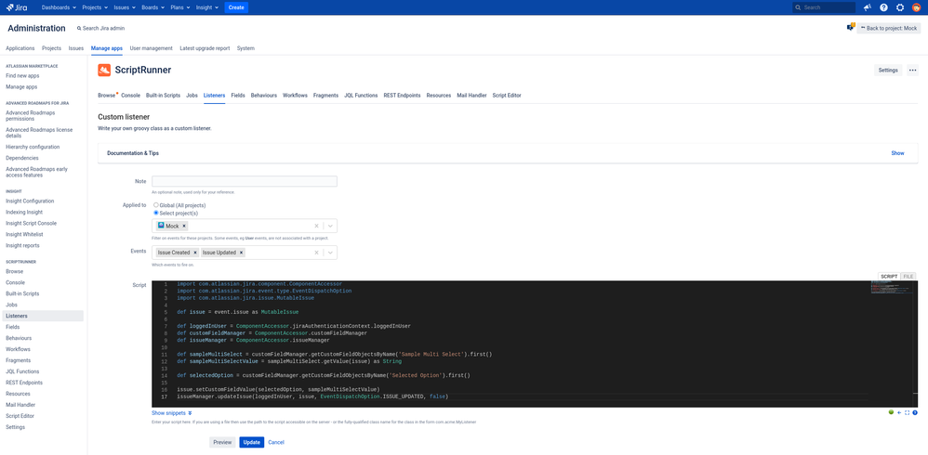Show the Documentation & Tips section
This screenshot has width=928, height=455.
coord(897,153)
